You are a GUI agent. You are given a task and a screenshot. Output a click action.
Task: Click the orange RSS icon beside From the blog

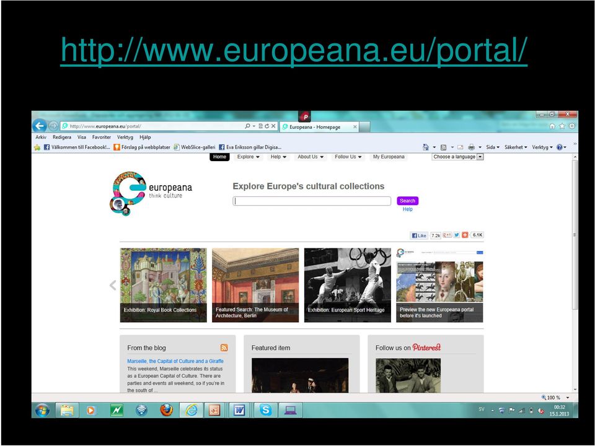point(224,348)
